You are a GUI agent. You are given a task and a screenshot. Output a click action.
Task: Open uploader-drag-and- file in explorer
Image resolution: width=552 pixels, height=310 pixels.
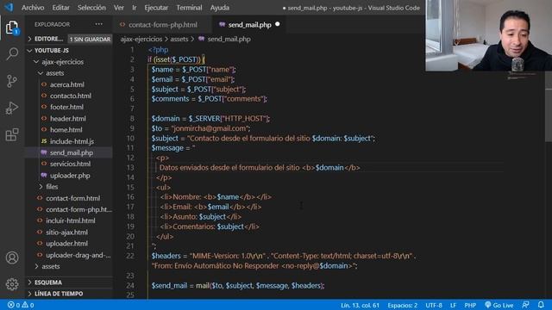[x=78, y=255]
